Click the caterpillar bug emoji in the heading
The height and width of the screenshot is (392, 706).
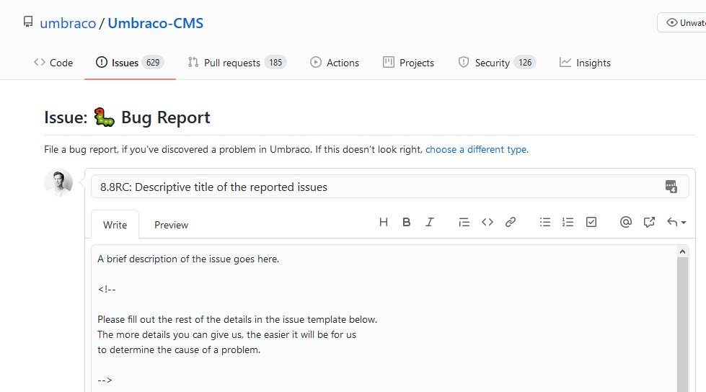click(104, 117)
